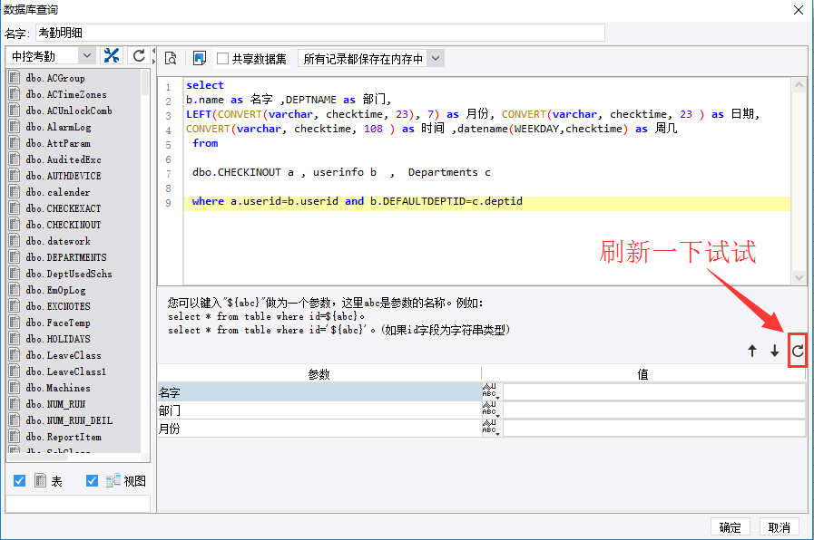The image size is (814, 540).
Task: Click the 月份 parameter row
Action: [x=319, y=428]
